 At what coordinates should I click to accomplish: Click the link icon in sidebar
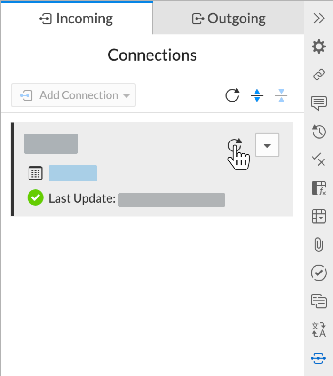pyautogui.click(x=318, y=75)
